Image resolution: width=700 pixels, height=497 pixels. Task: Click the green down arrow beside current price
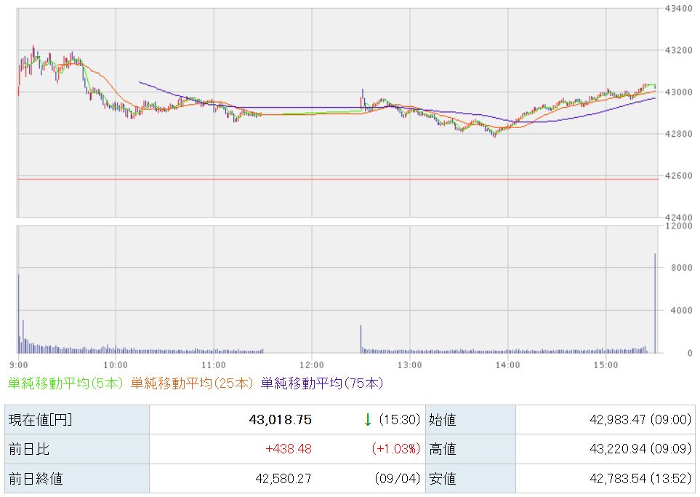pyautogui.click(x=367, y=420)
